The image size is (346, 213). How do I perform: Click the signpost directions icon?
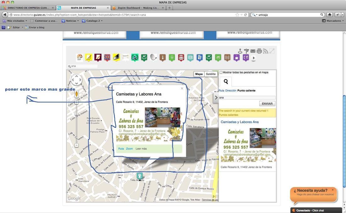tap(247, 51)
